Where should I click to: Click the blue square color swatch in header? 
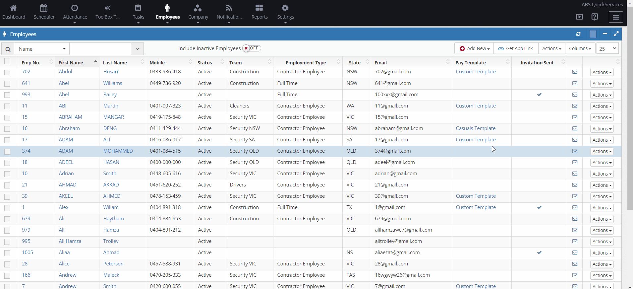click(593, 34)
